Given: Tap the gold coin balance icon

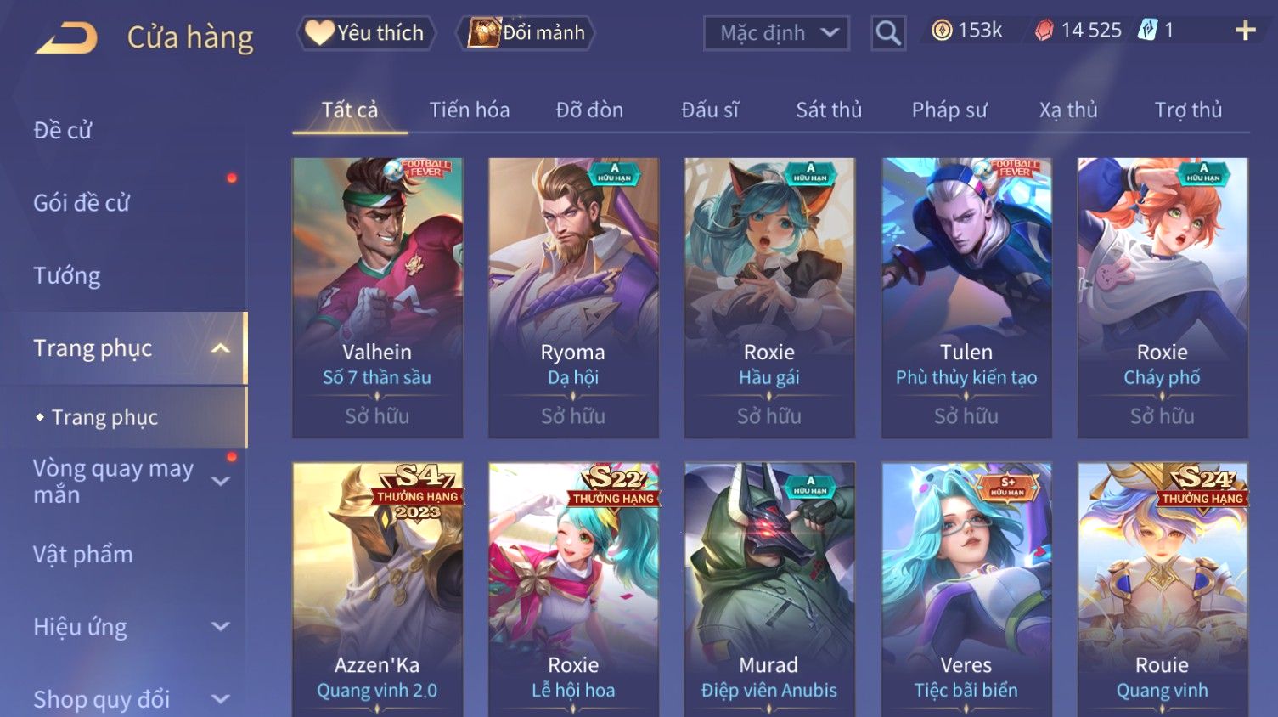Looking at the screenshot, I should tap(942, 31).
